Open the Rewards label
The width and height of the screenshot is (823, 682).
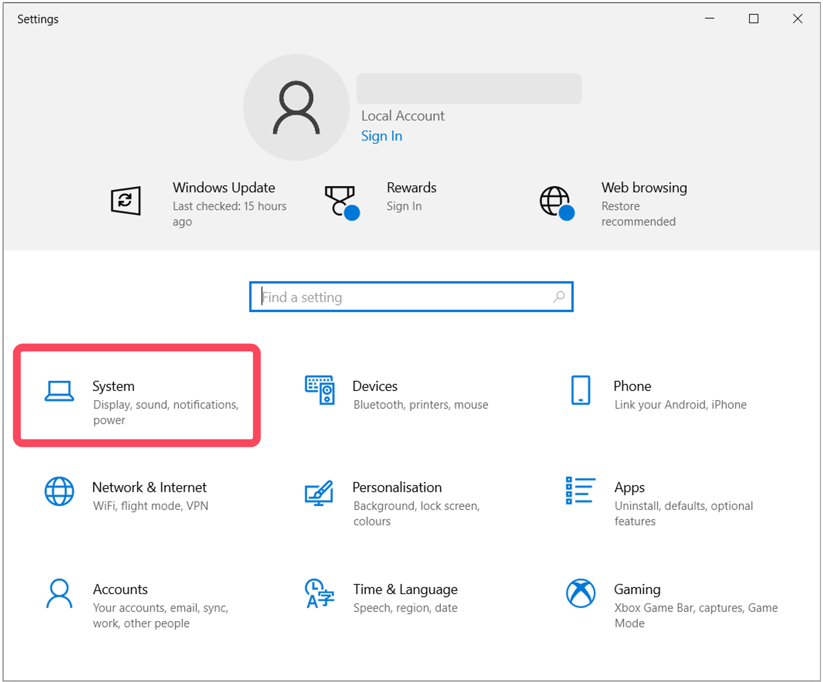pyautogui.click(x=412, y=187)
